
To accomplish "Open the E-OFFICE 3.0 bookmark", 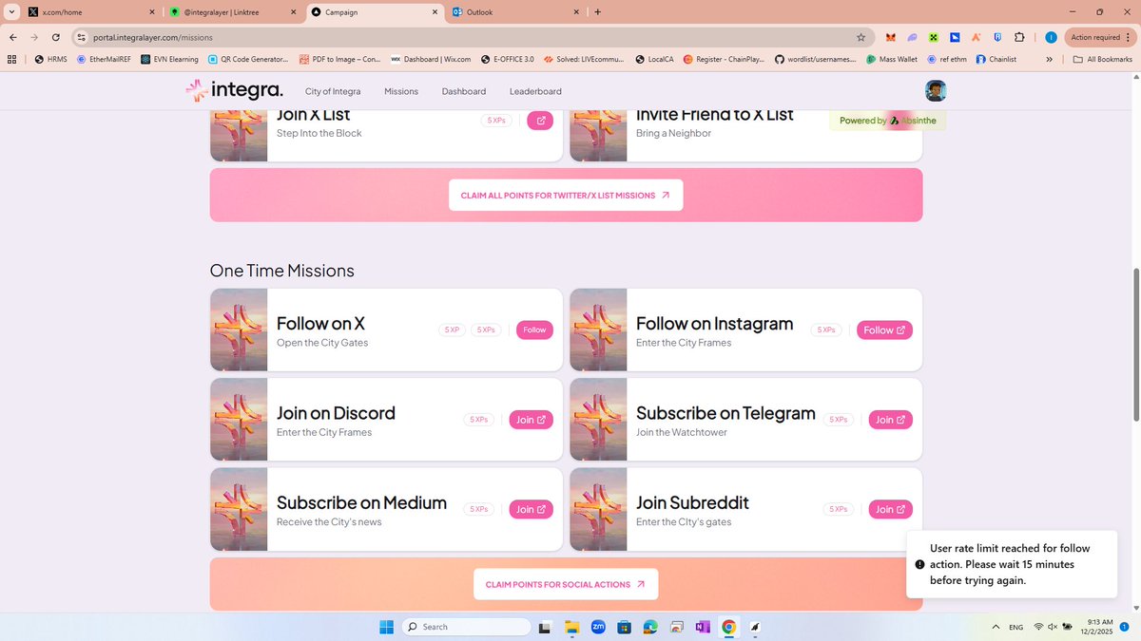I will pyautogui.click(x=508, y=59).
